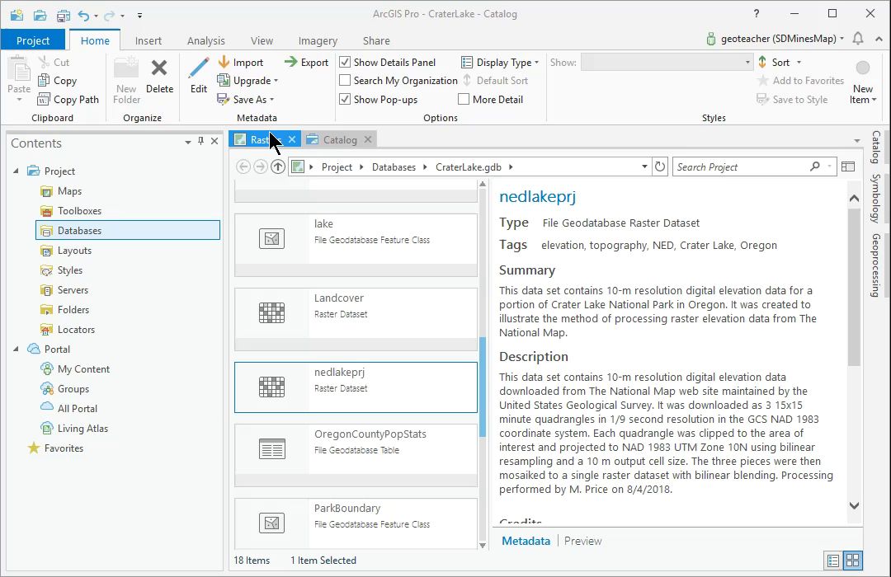The width and height of the screenshot is (891, 577).
Task: Collapse the Portal tree node
Action: (x=16, y=349)
